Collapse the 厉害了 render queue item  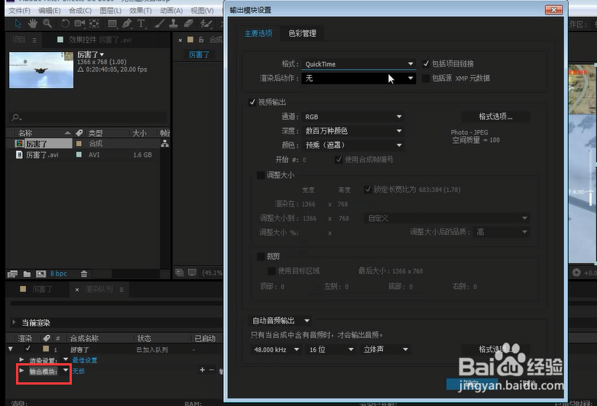click(11, 349)
